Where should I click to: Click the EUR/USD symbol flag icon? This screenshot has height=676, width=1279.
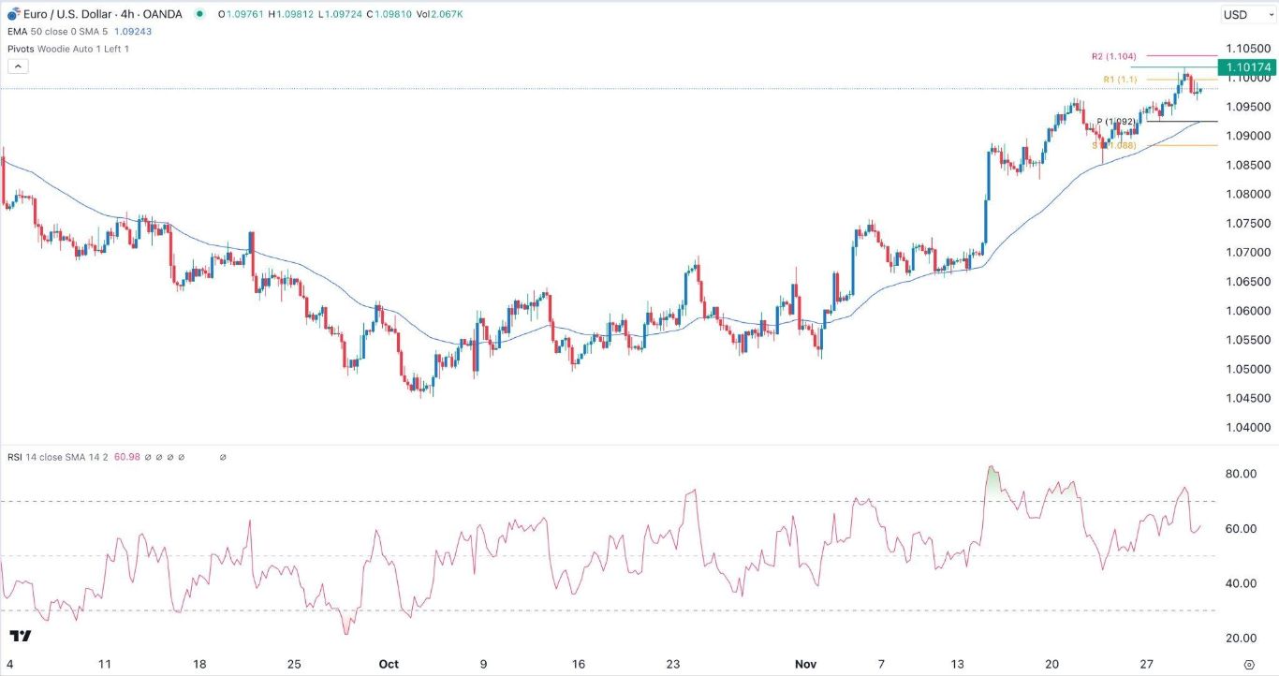tap(15, 15)
